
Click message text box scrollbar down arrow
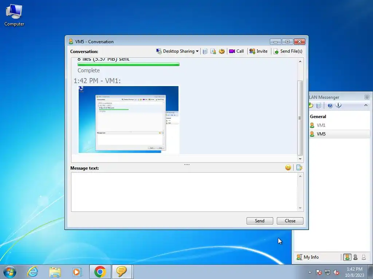[x=300, y=208]
